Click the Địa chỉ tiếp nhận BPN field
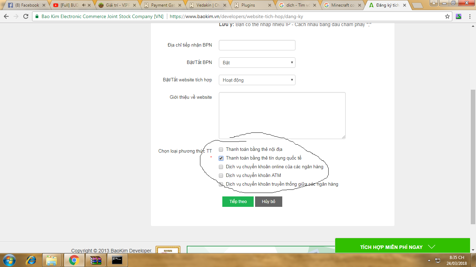The width and height of the screenshot is (476, 267). (257, 45)
